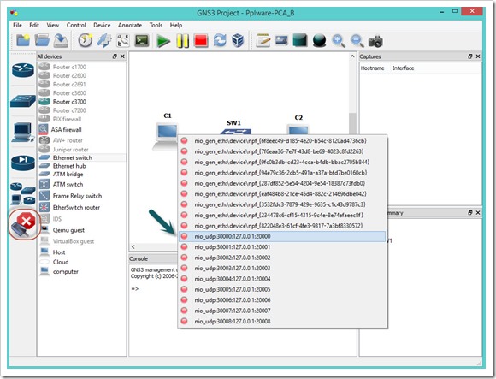Click the add note toolbar icon

[263, 41]
